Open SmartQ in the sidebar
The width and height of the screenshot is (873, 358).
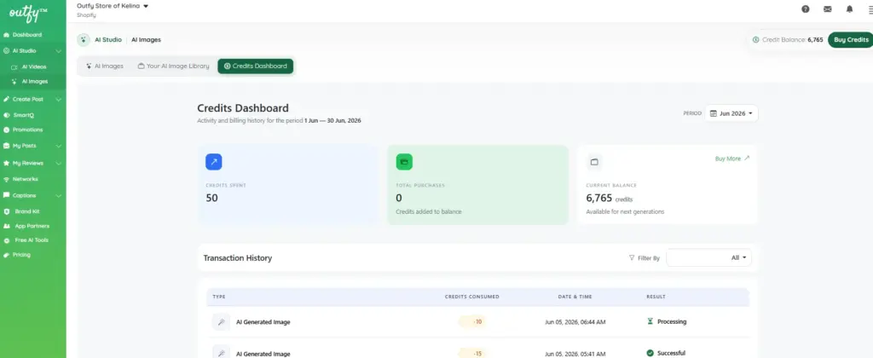coord(23,115)
